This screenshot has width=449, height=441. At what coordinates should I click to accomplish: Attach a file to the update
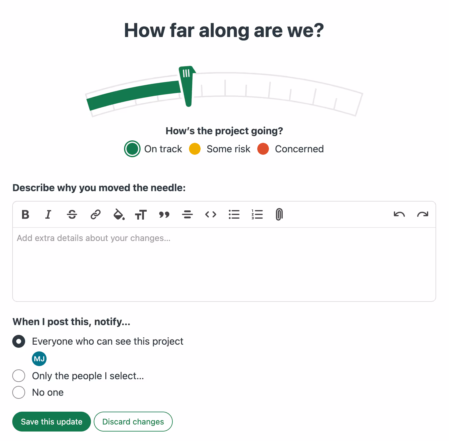[x=279, y=214]
